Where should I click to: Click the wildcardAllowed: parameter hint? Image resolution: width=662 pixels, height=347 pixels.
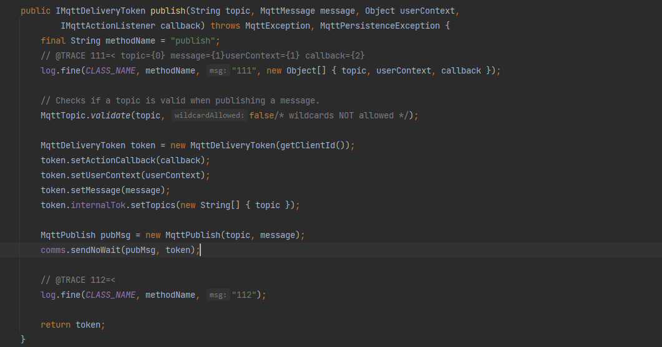click(209, 115)
